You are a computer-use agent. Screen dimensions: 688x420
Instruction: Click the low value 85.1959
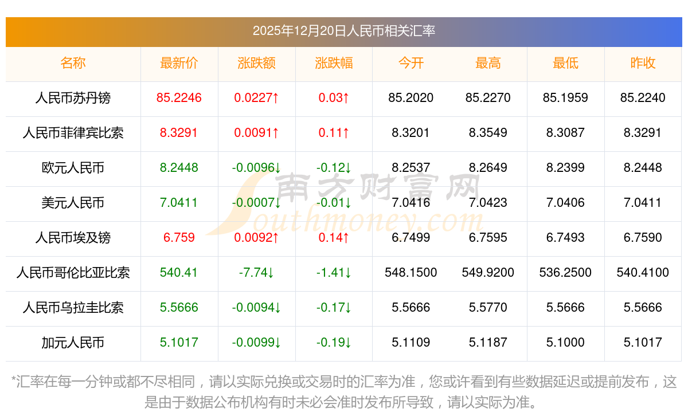click(x=565, y=98)
